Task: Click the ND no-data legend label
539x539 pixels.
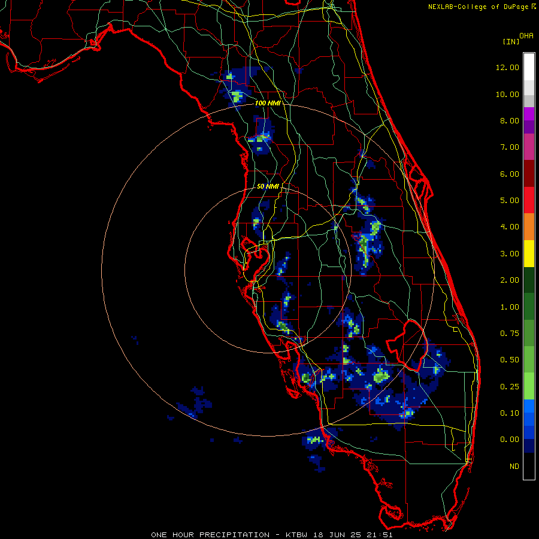Action: 514,467
